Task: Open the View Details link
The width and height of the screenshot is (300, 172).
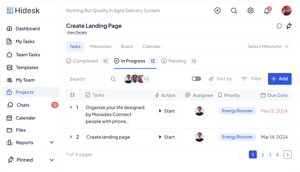Action: [x=77, y=32]
